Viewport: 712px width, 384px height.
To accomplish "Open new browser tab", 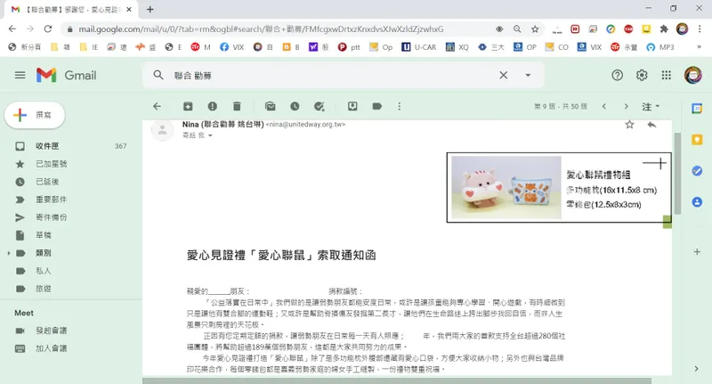I will pos(150,9).
